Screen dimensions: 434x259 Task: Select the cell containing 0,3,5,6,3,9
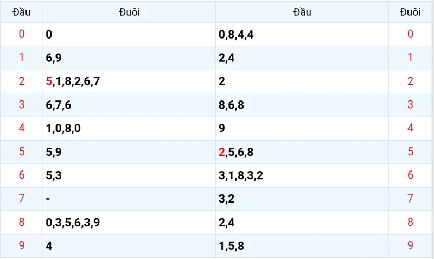[73, 222]
